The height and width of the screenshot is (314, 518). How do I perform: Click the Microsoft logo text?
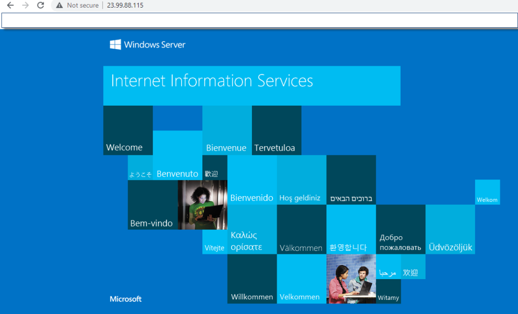point(125,299)
